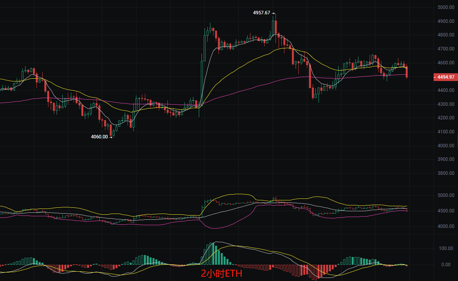Click the 4700.00 price axis label

coord(446,49)
